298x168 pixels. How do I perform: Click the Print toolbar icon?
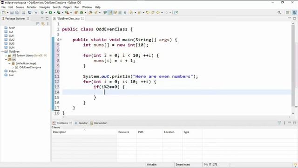click(x=24, y=13)
